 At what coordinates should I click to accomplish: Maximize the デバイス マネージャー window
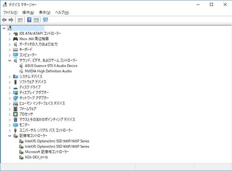[212, 5]
